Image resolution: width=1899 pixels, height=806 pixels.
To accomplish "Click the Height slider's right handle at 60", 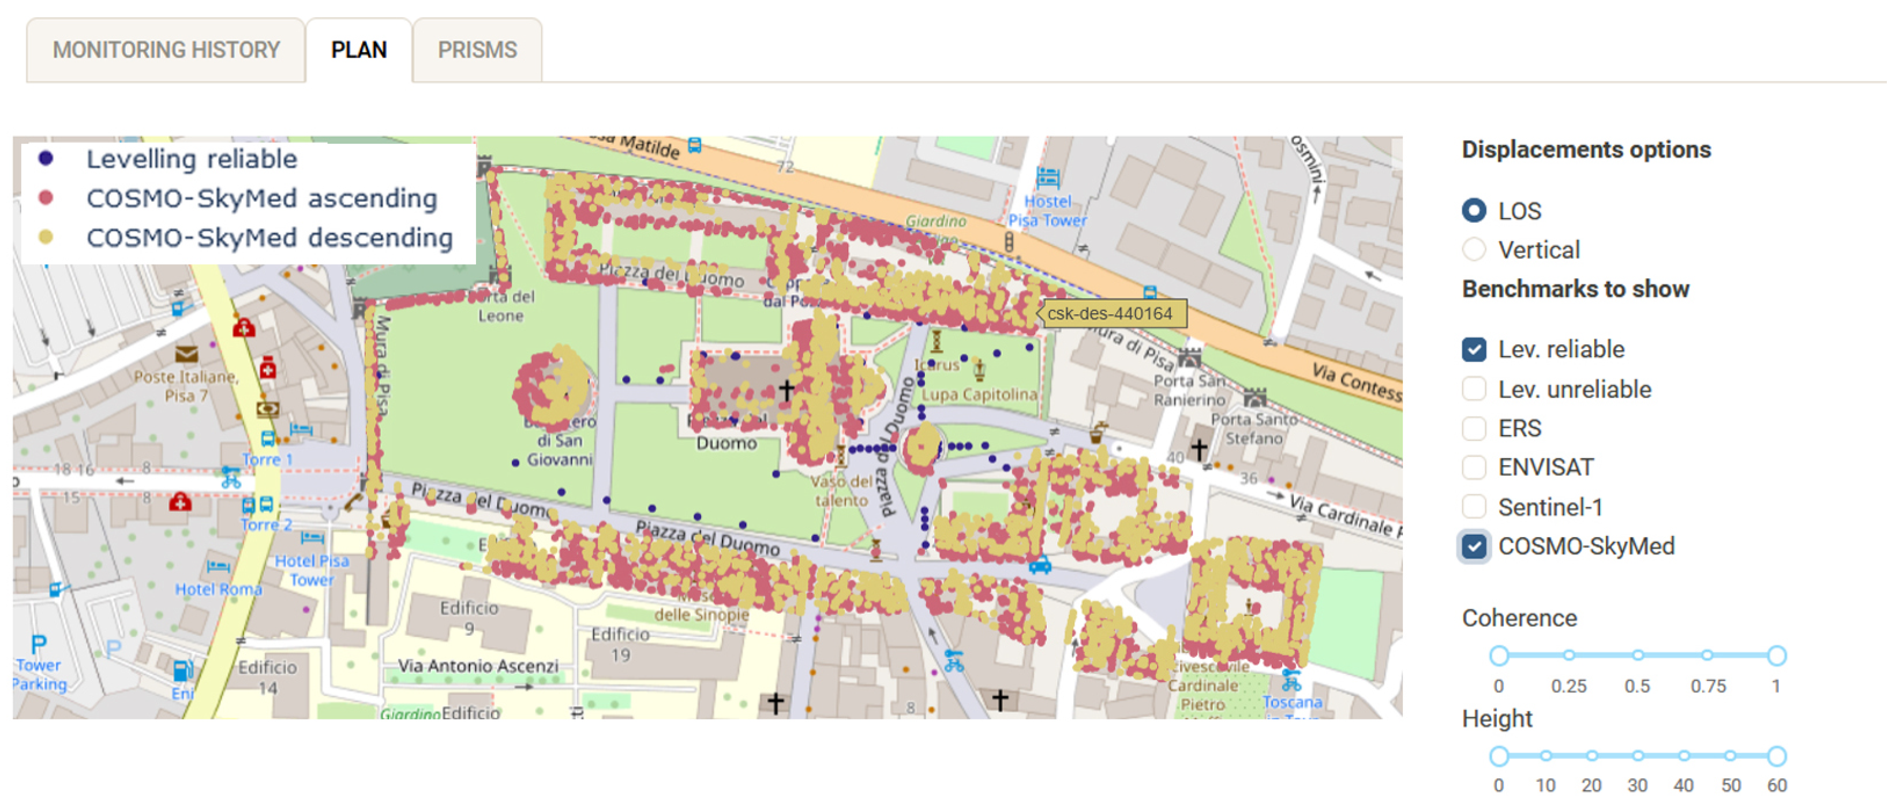I will 1776,756.
